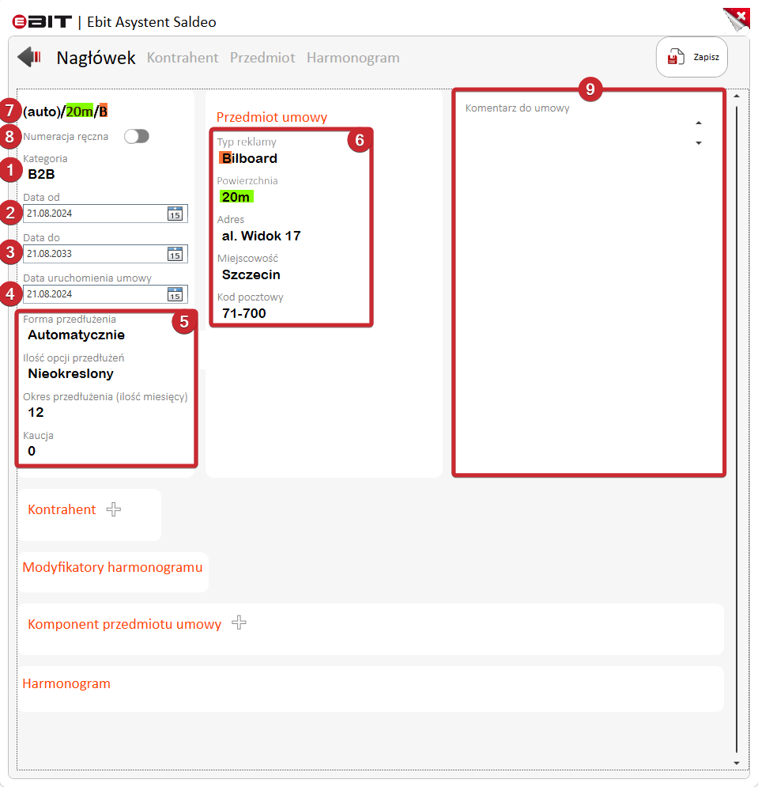Open the Modyfikatory harmonogramu section
This screenshot has height=787, width=758.
[x=112, y=567]
